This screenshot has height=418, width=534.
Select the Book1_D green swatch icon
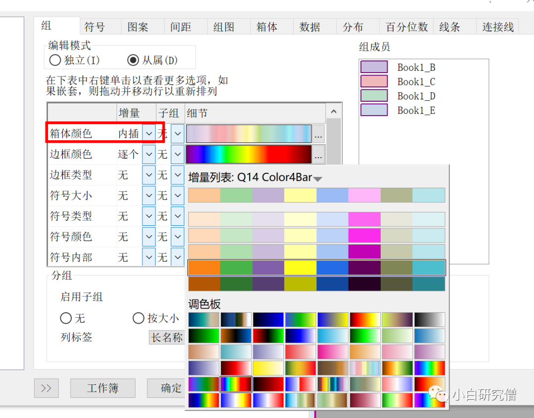[x=374, y=96]
